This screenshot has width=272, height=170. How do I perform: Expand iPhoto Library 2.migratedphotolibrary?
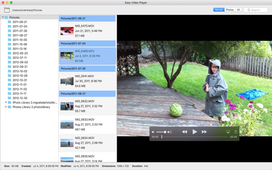click(x=6, y=102)
